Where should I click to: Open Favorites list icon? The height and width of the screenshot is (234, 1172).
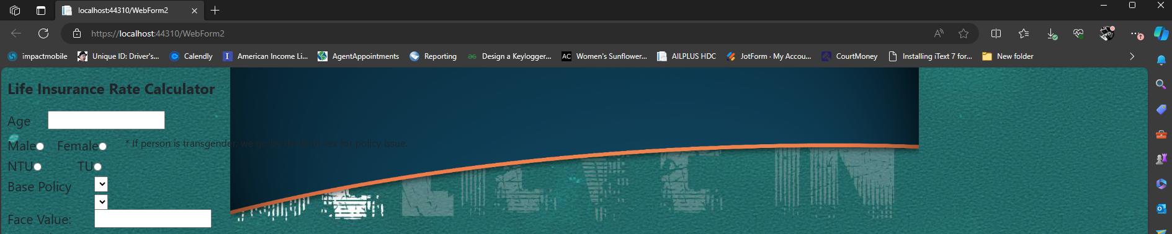pyautogui.click(x=1024, y=33)
